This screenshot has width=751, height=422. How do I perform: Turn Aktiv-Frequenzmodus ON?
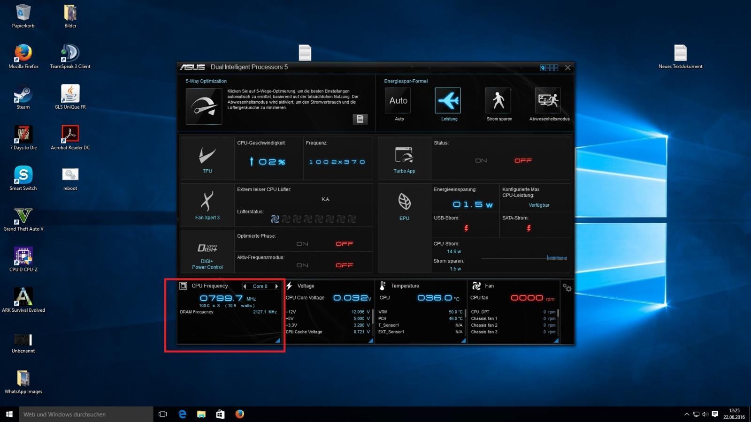pos(302,265)
